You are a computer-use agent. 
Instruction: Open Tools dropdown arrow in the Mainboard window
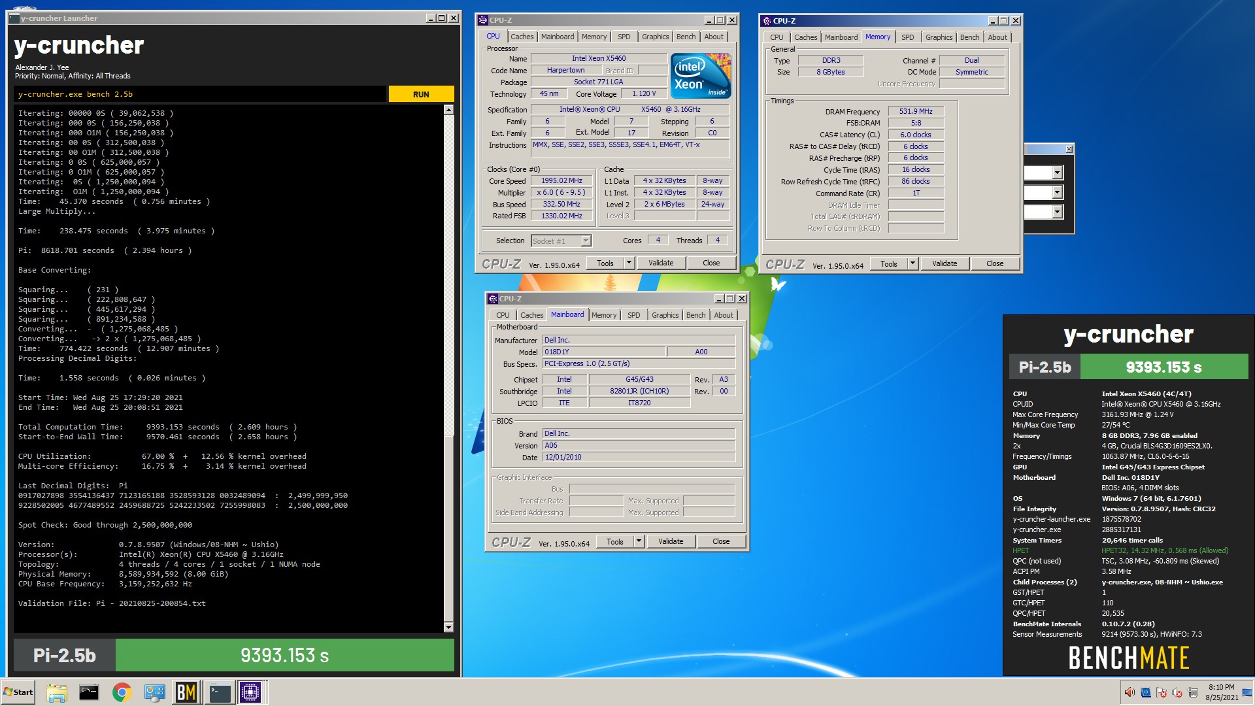click(639, 541)
